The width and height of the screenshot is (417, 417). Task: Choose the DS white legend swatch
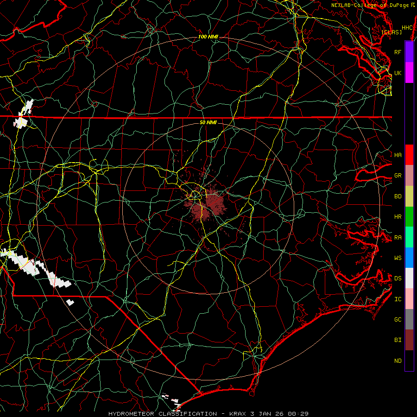pyautogui.click(x=409, y=278)
